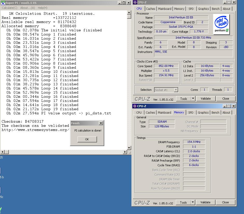The width and height of the screenshot is (244, 214).
Task: Click Validate in bottom CPU-Z window
Action: (x=205, y=203)
